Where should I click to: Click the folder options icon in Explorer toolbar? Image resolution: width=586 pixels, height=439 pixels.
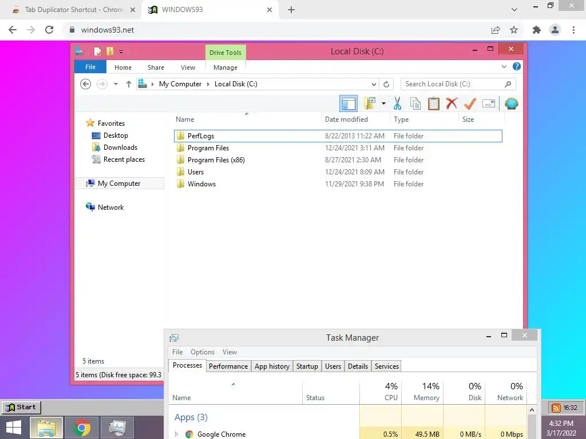tap(370, 103)
